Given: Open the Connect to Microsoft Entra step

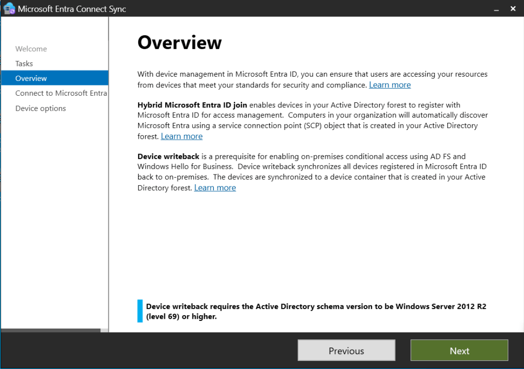Looking at the screenshot, I should pos(61,93).
